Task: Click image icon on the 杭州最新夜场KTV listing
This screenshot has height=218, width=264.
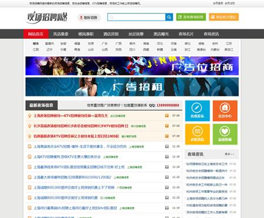Action: tap(167, 136)
